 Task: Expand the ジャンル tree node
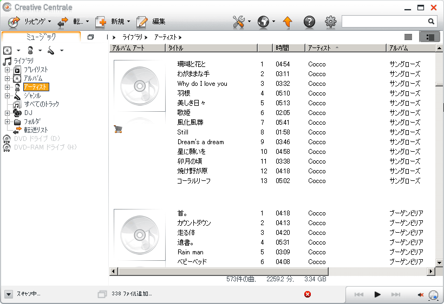(x=8, y=96)
